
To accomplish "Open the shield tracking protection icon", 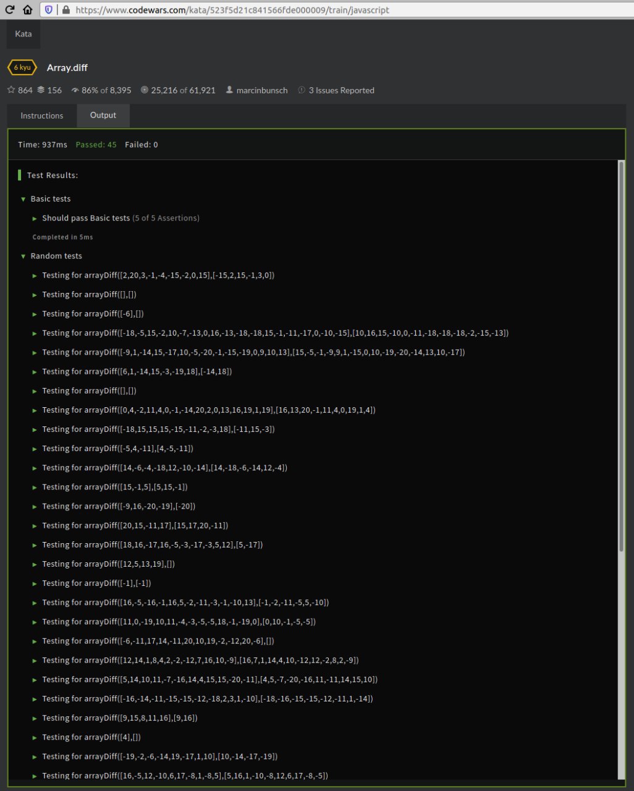I will click(x=49, y=10).
